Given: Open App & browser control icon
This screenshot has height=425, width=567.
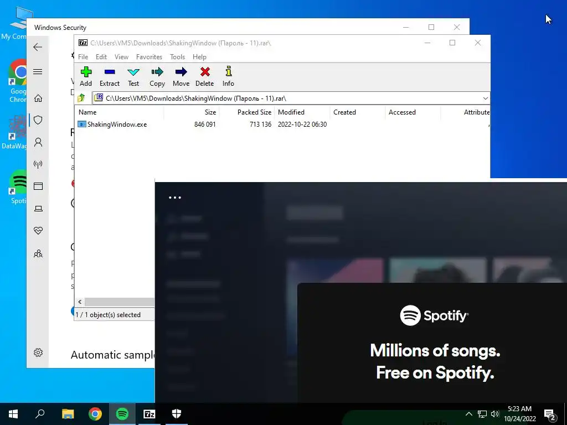Looking at the screenshot, I should [38, 186].
